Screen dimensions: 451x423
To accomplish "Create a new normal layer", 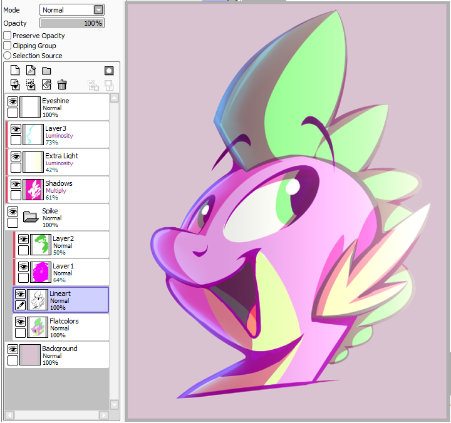I will click(15, 71).
